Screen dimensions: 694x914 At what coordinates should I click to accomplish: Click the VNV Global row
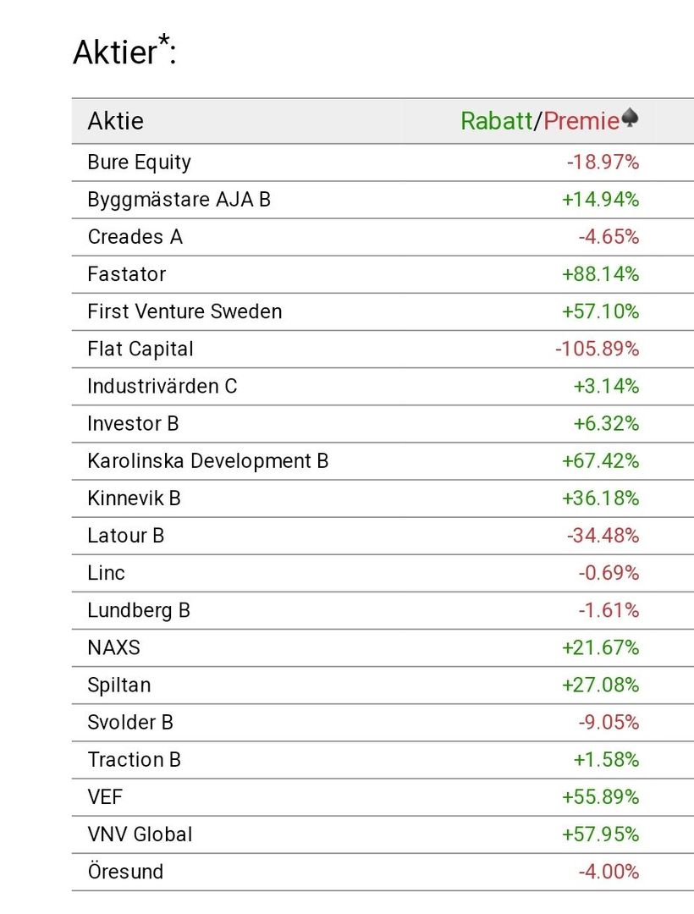140,834
